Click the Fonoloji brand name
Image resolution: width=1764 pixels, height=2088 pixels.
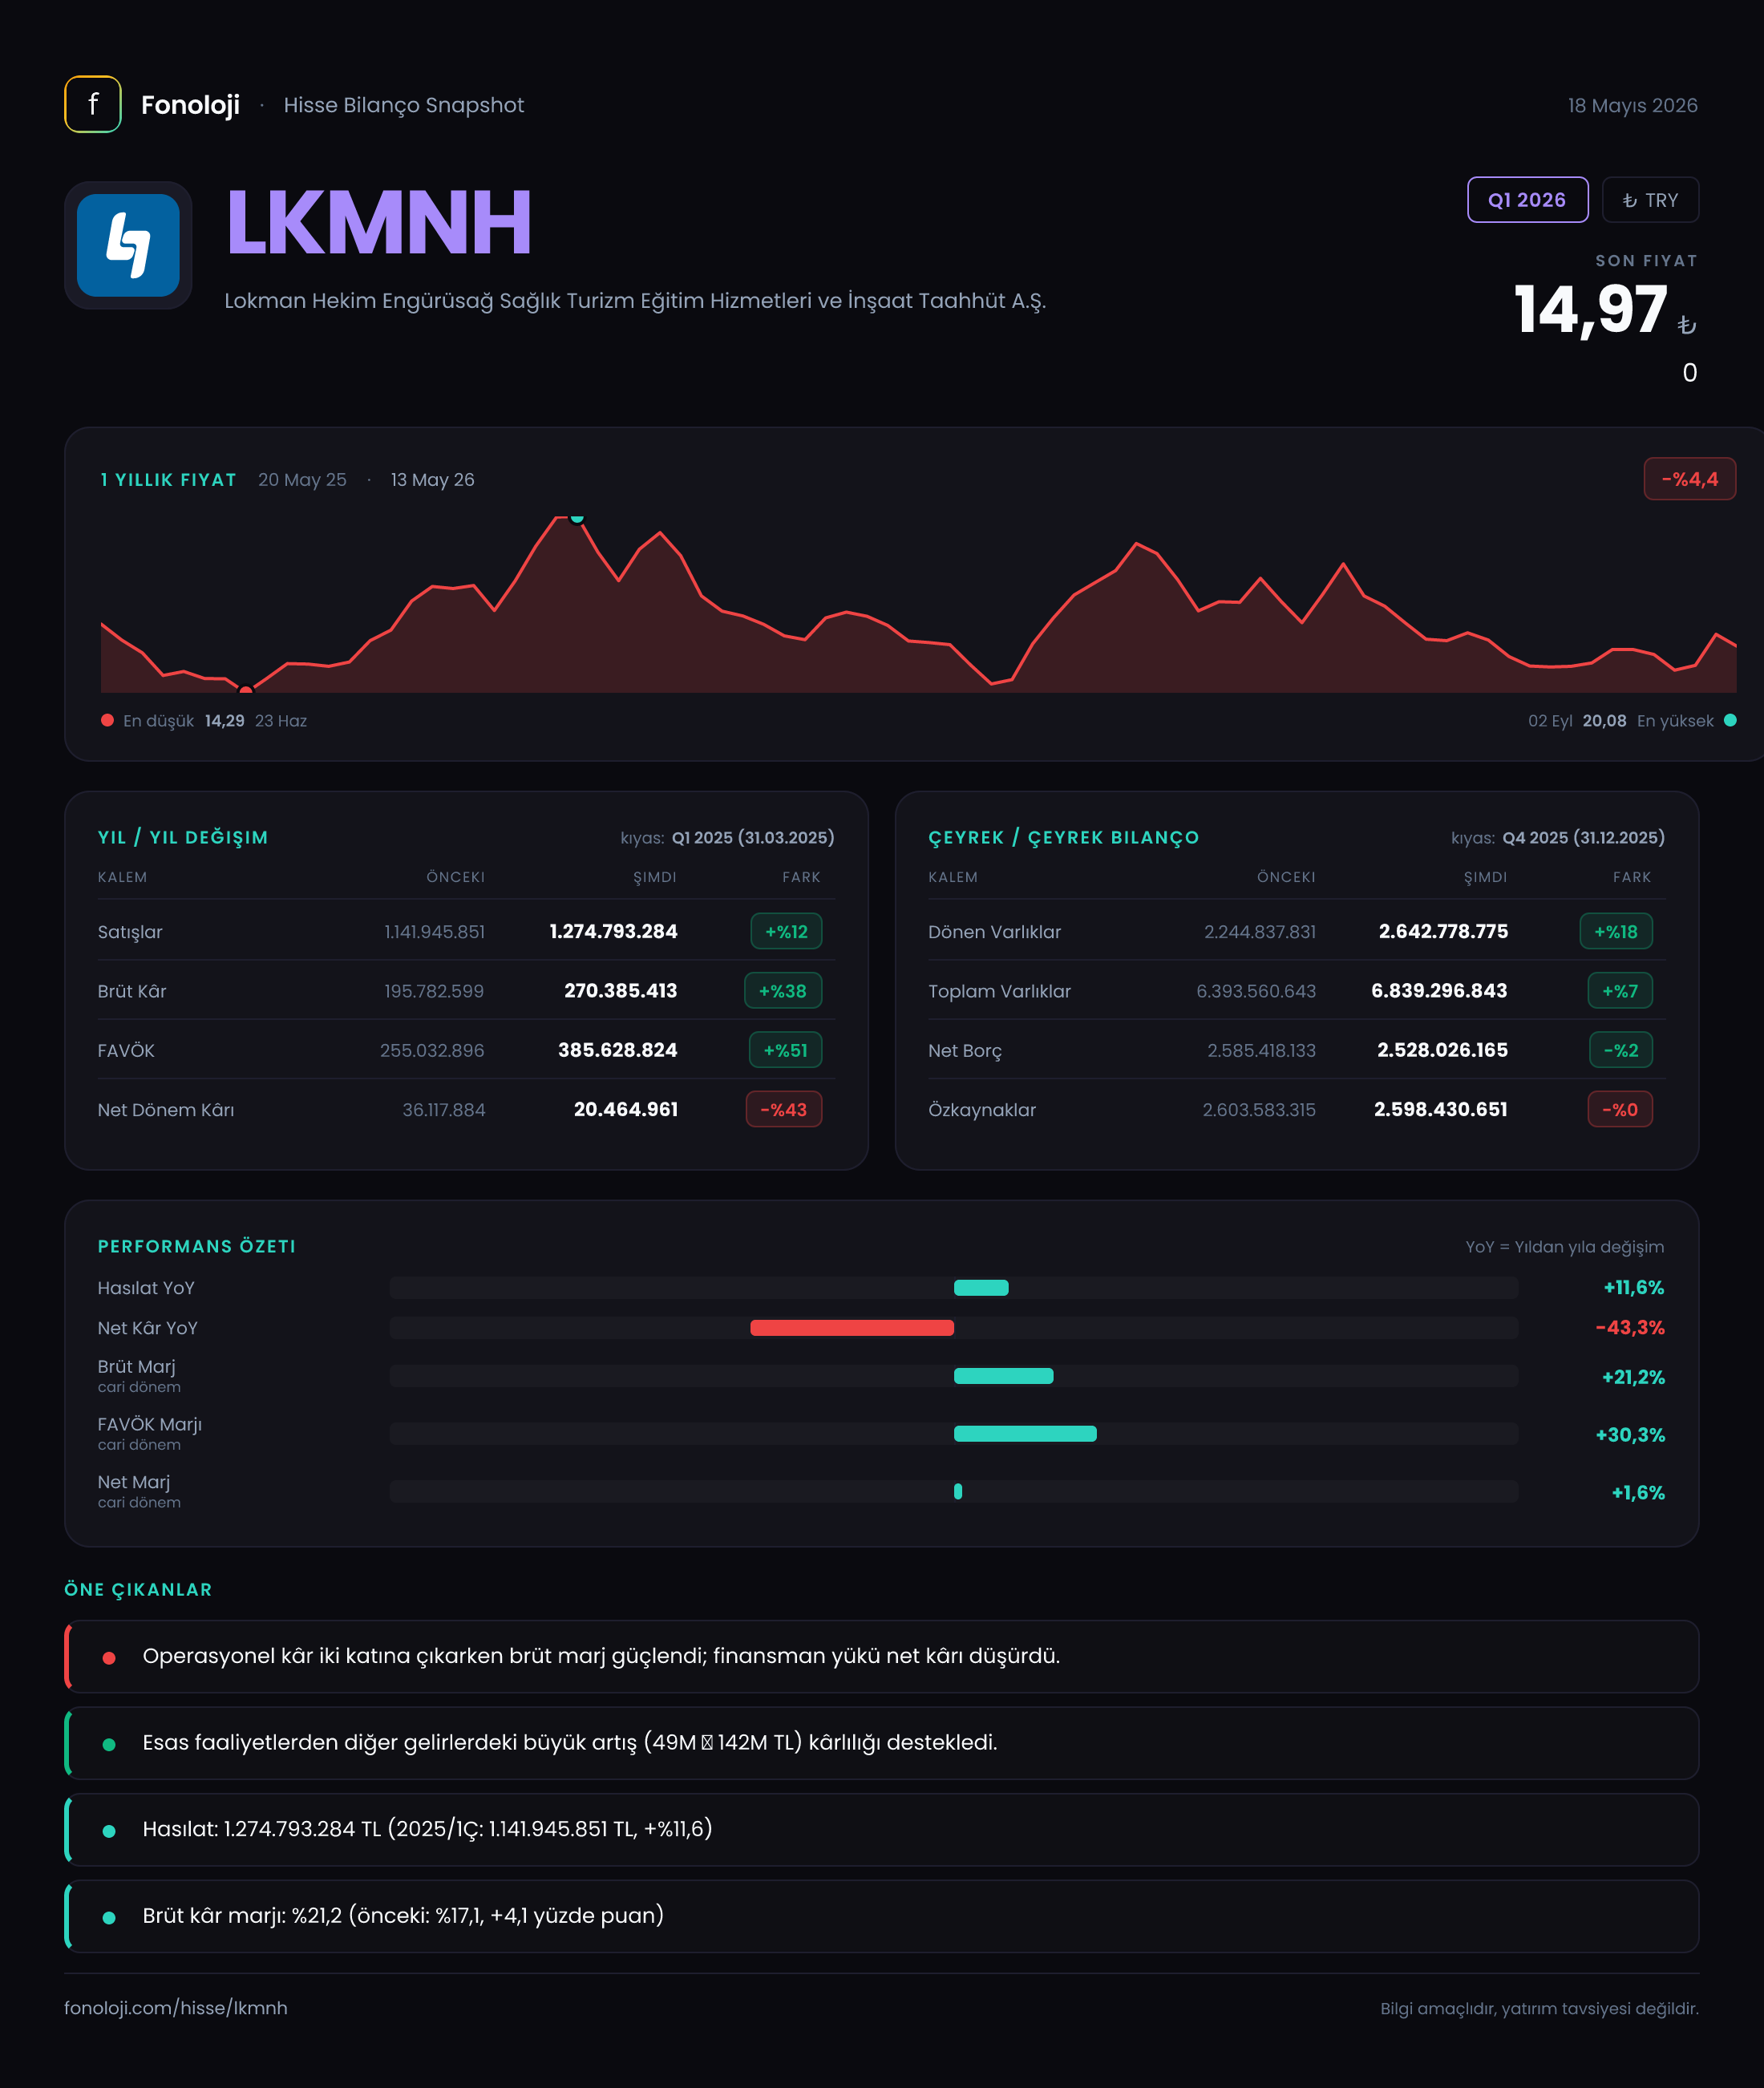(190, 105)
